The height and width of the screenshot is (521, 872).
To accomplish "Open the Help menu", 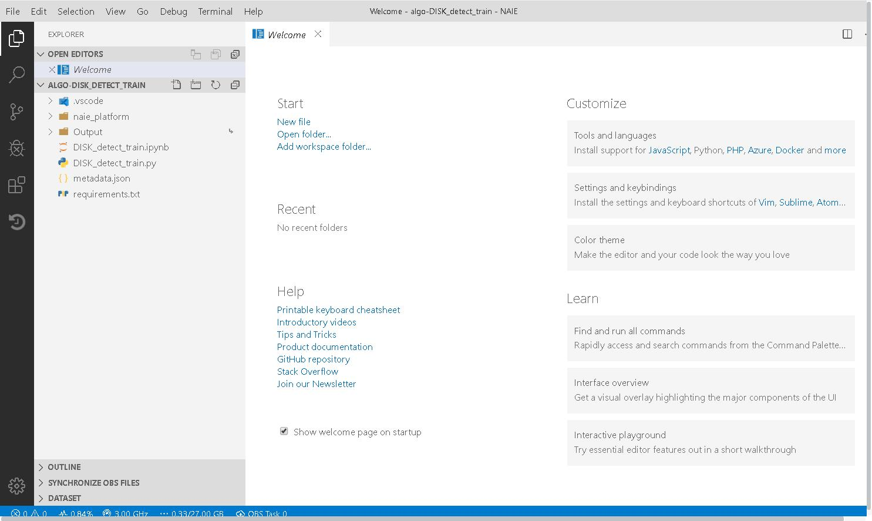I will point(253,11).
